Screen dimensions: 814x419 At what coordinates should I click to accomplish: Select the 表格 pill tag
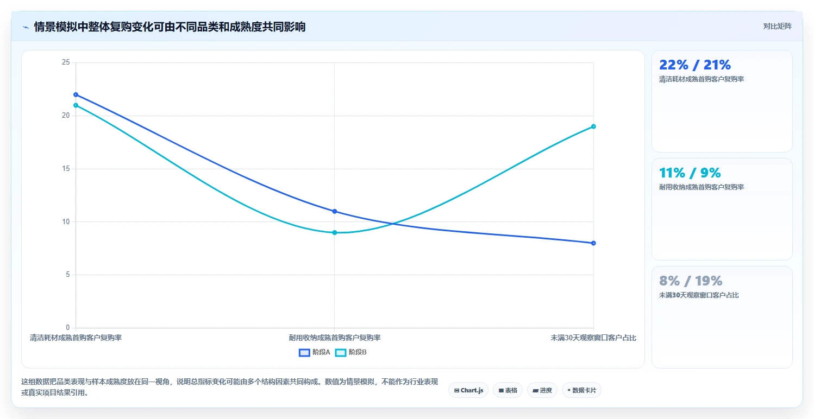pyautogui.click(x=508, y=390)
